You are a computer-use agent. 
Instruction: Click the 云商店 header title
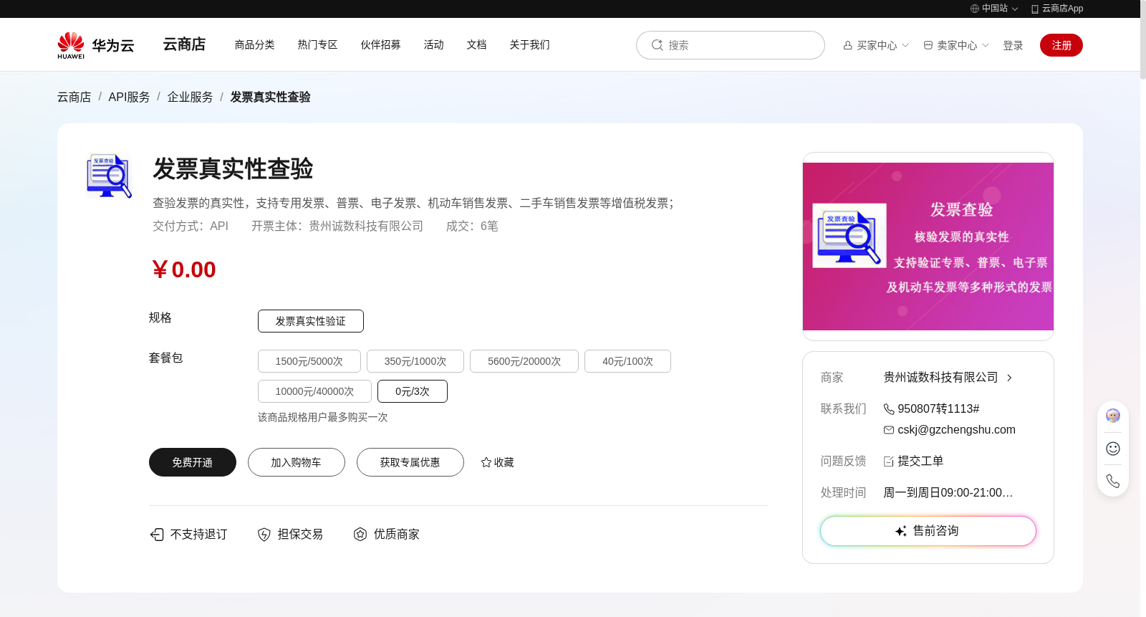coord(184,44)
